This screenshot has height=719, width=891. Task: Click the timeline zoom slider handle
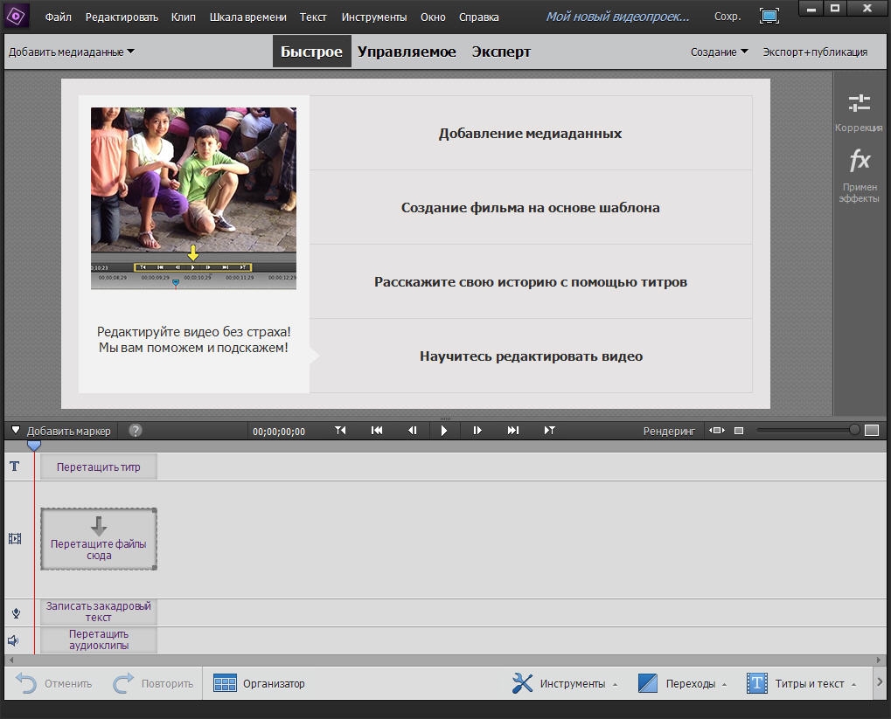point(854,430)
